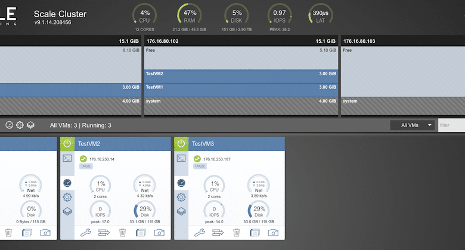Click the TestVM2 card title
Viewport: 465px width, 250px height.
89,144
